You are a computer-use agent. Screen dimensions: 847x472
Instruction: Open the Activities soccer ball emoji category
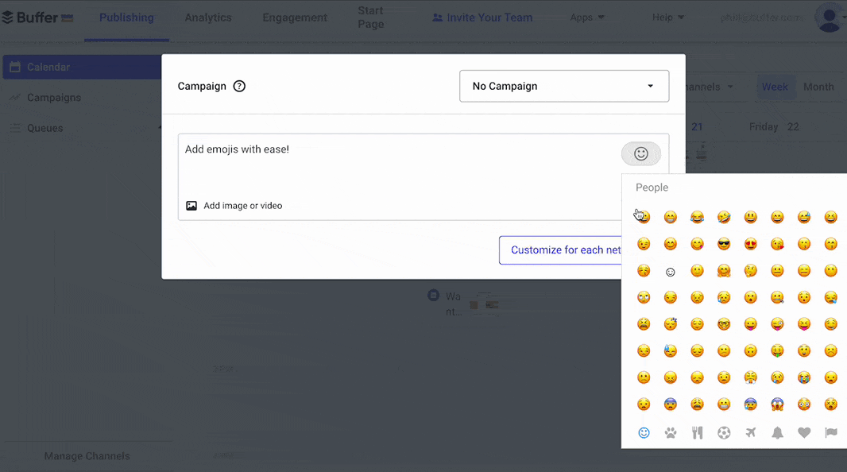tap(724, 432)
